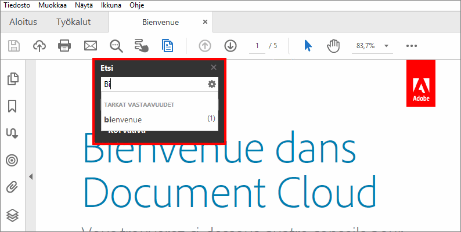Show the layers panel

(x=12, y=215)
